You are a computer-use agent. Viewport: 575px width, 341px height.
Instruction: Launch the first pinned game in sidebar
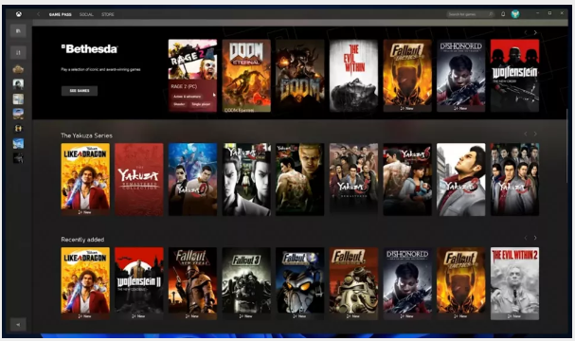18,69
